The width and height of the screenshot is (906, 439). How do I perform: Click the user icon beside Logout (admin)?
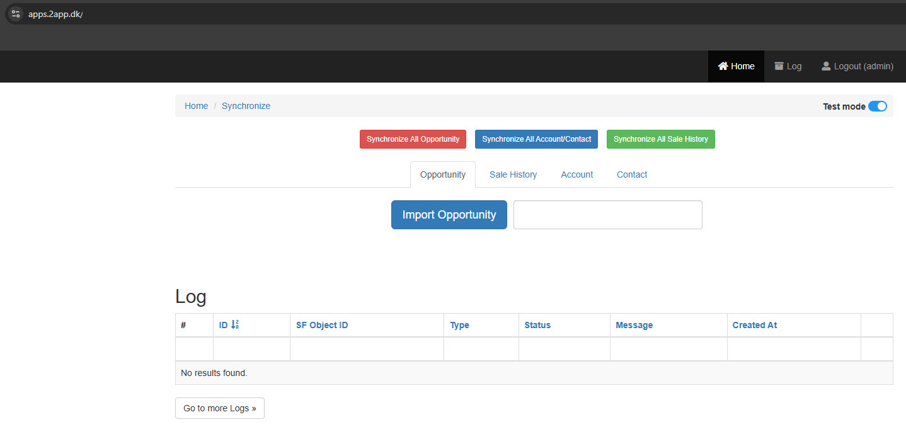825,66
